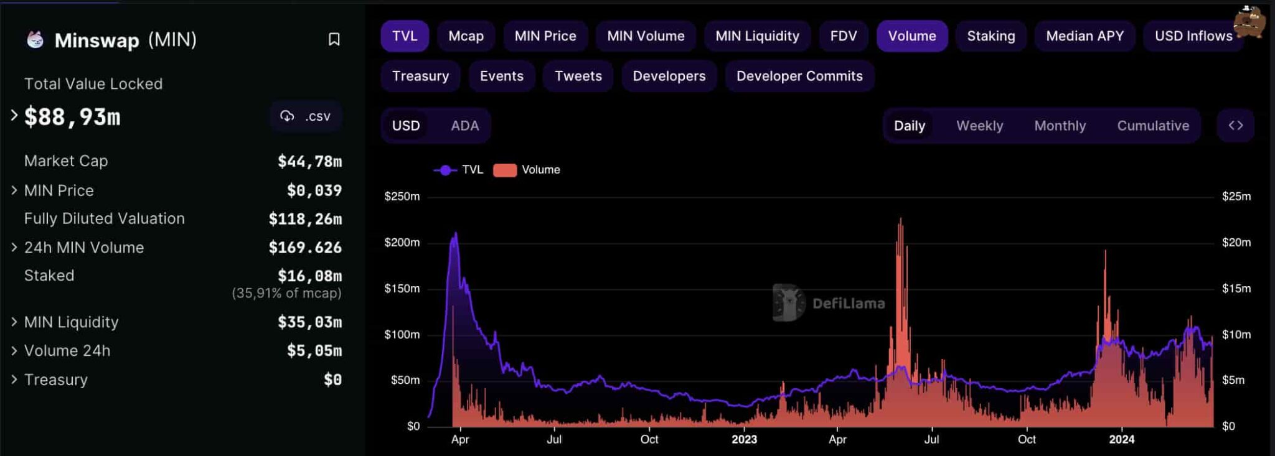Switch the denomination to ADA
The image size is (1275, 456).
click(x=464, y=126)
